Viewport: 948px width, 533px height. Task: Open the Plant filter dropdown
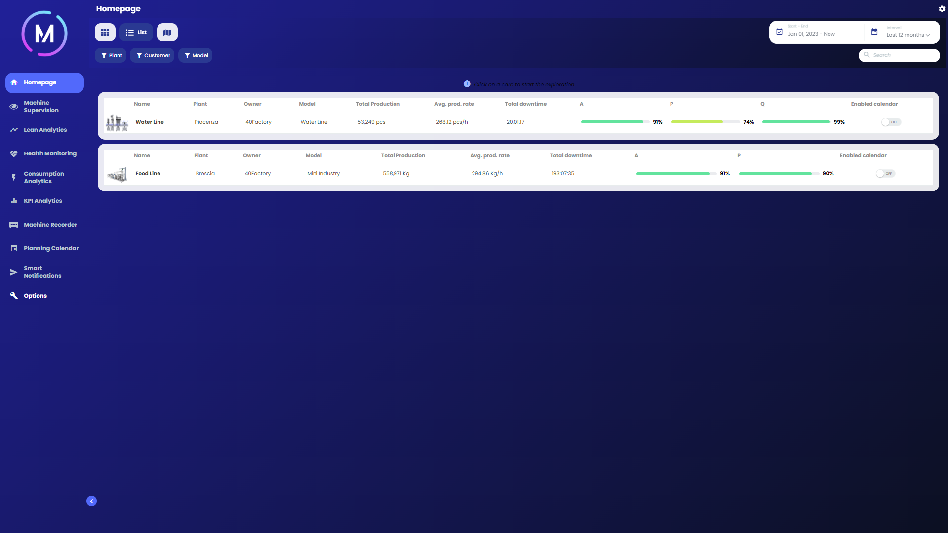tap(111, 56)
